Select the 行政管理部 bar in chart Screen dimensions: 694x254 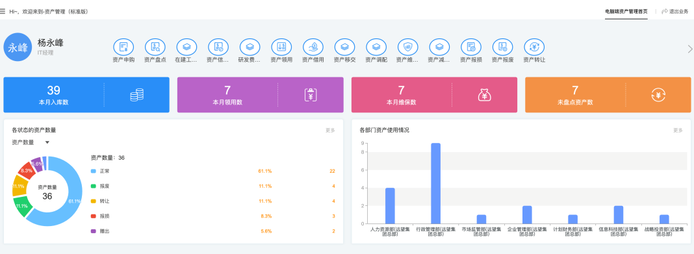tap(435, 183)
